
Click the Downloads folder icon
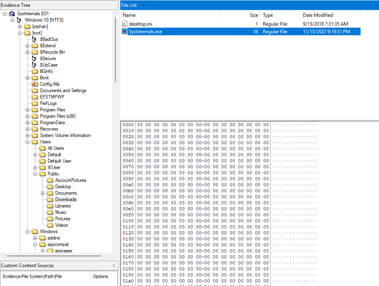point(50,199)
